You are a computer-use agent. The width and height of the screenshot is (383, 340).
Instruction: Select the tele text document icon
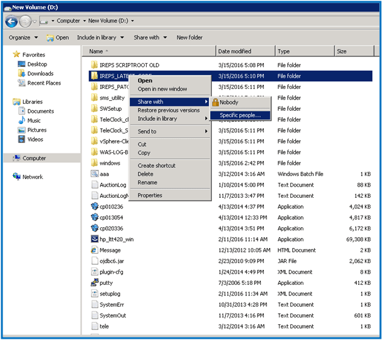94,326
